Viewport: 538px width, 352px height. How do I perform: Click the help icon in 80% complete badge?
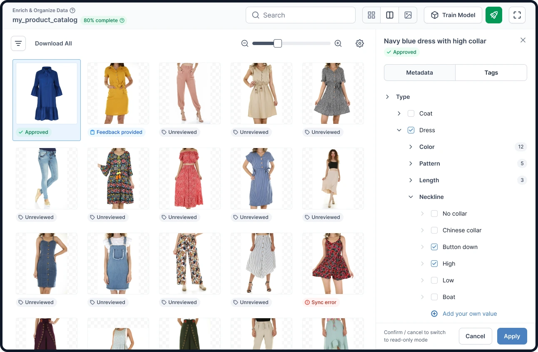[122, 20]
